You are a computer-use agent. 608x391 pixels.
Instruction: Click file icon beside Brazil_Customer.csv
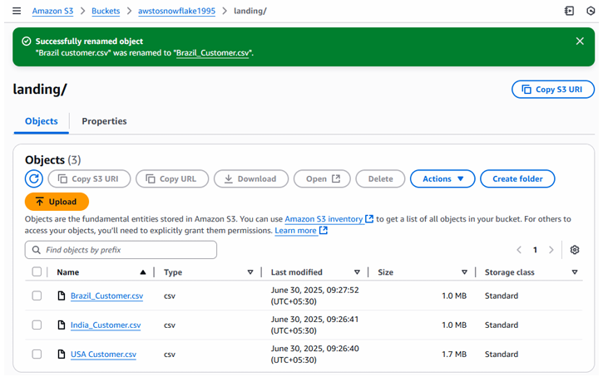(62, 296)
